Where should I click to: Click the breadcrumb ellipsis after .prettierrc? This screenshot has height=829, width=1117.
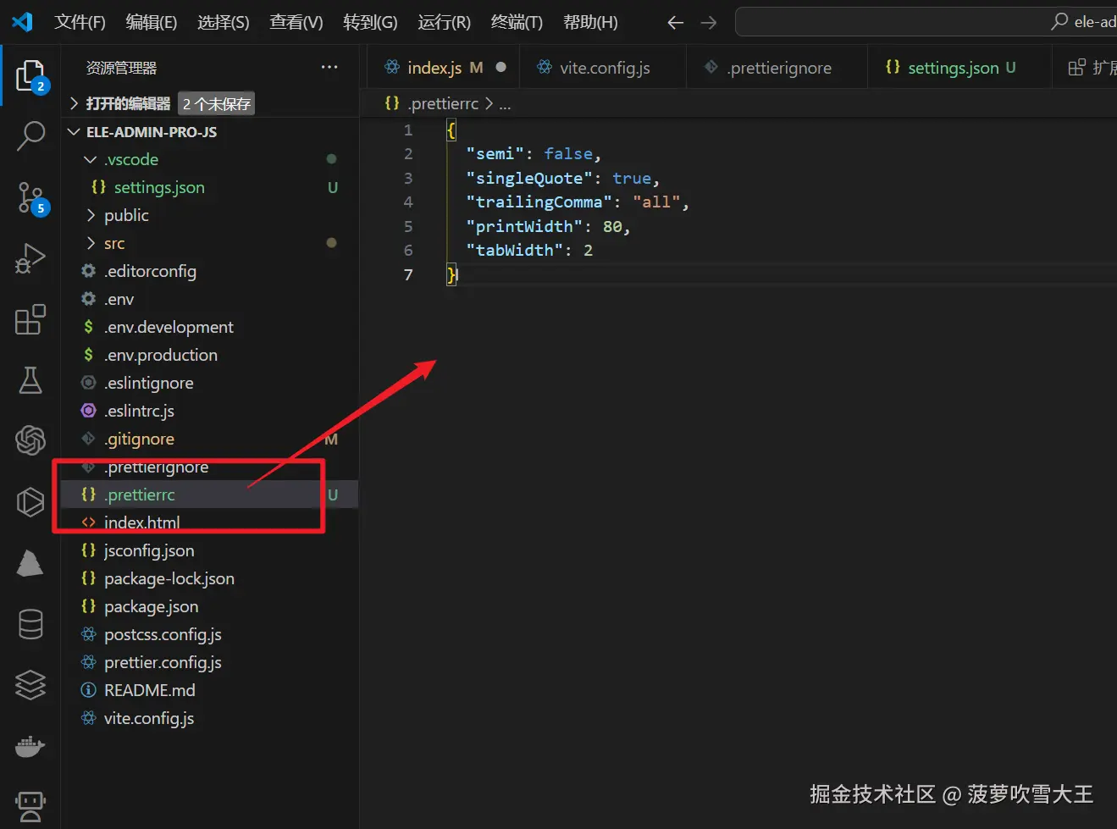coord(505,104)
